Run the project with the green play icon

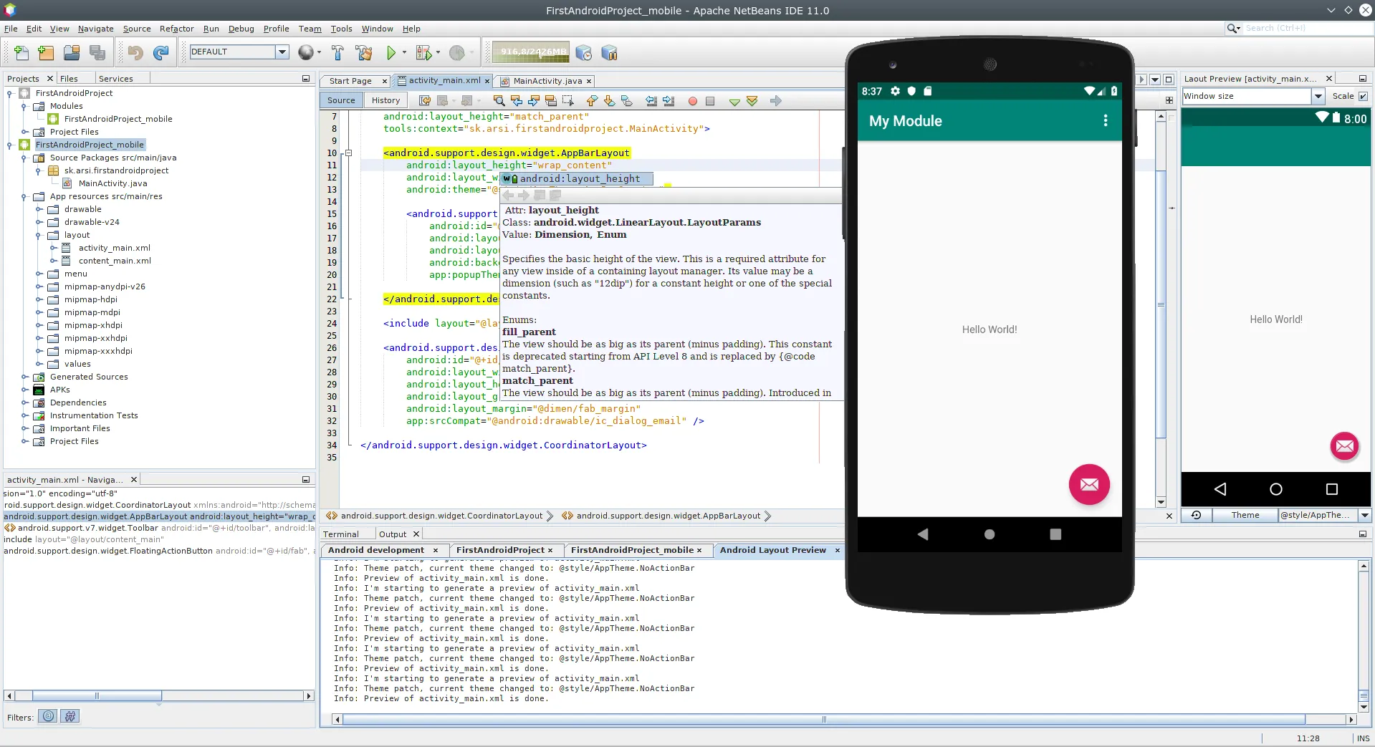pos(391,52)
